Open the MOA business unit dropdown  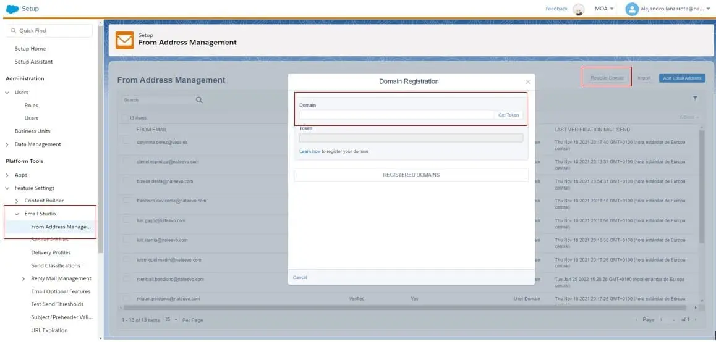point(604,9)
